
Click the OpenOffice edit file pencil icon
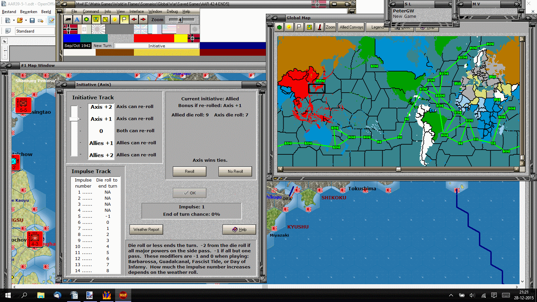[51, 20]
